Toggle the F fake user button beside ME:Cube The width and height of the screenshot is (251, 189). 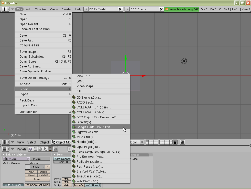pos(28,159)
